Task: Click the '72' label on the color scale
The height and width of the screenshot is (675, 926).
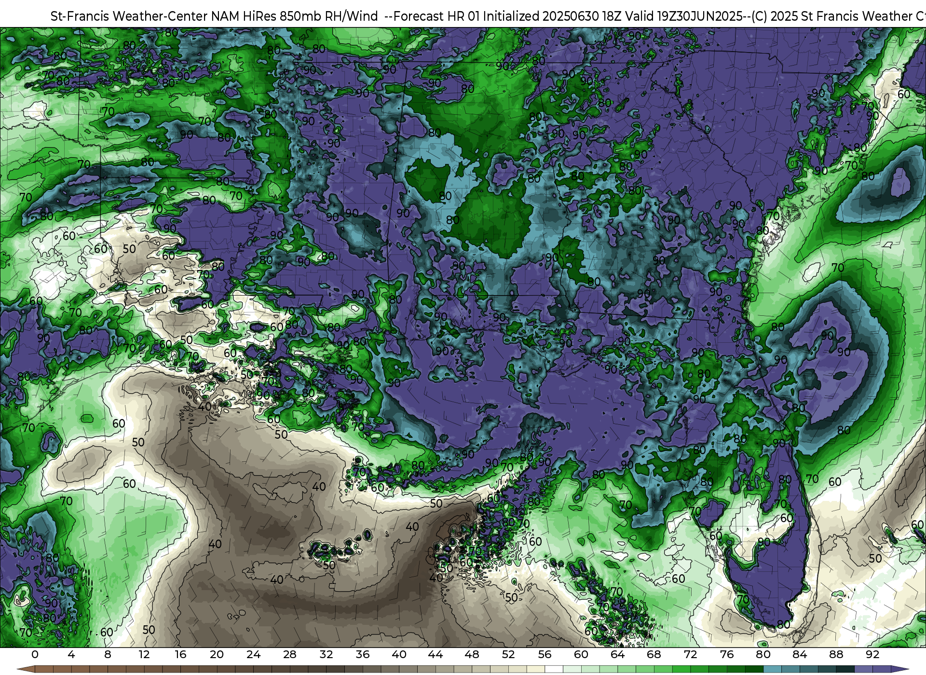Action: click(690, 654)
